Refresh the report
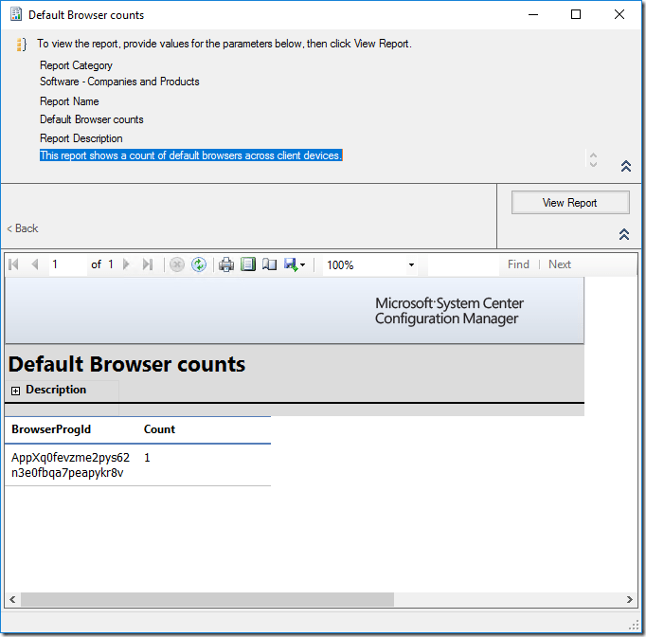This screenshot has width=646, height=637. (x=199, y=264)
